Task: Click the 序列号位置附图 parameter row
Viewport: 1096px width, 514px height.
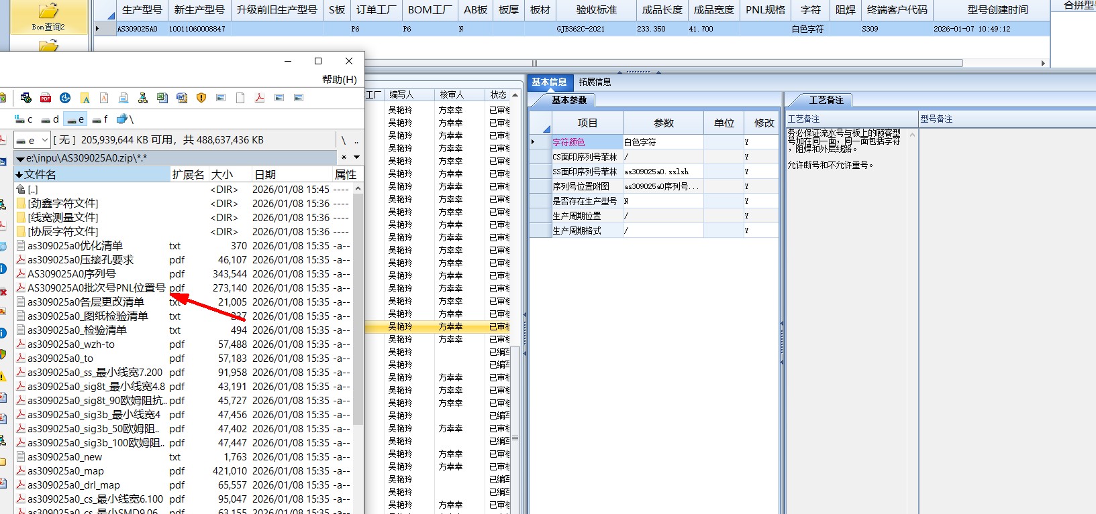Action: pyautogui.click(x=654, y=186)
